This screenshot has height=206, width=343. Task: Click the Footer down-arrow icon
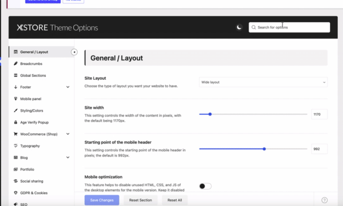15,87
